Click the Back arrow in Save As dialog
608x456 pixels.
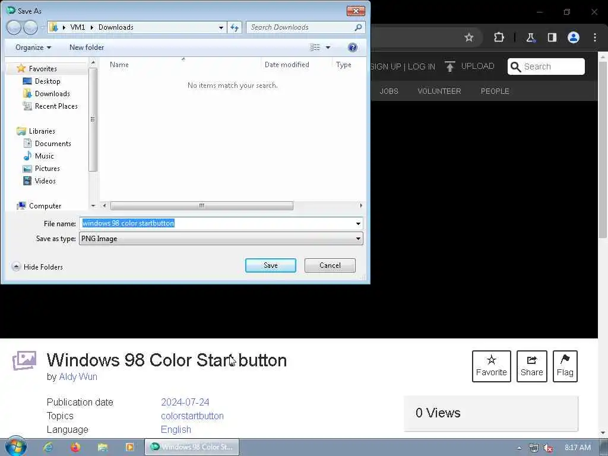pyautogui.click(x=14, y=27)
